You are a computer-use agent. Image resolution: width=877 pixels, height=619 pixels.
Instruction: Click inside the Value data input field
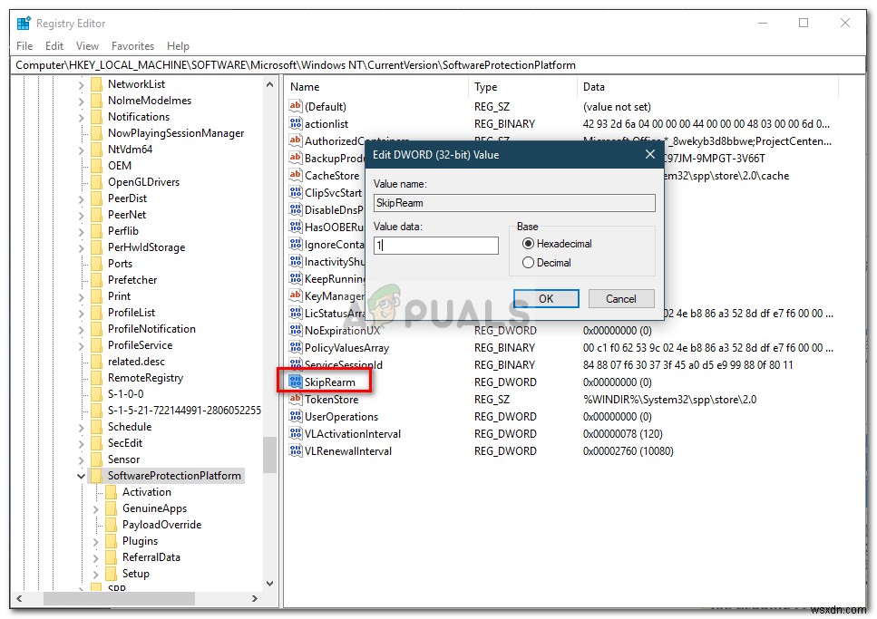pyautogui.click(x=435, y=245)
